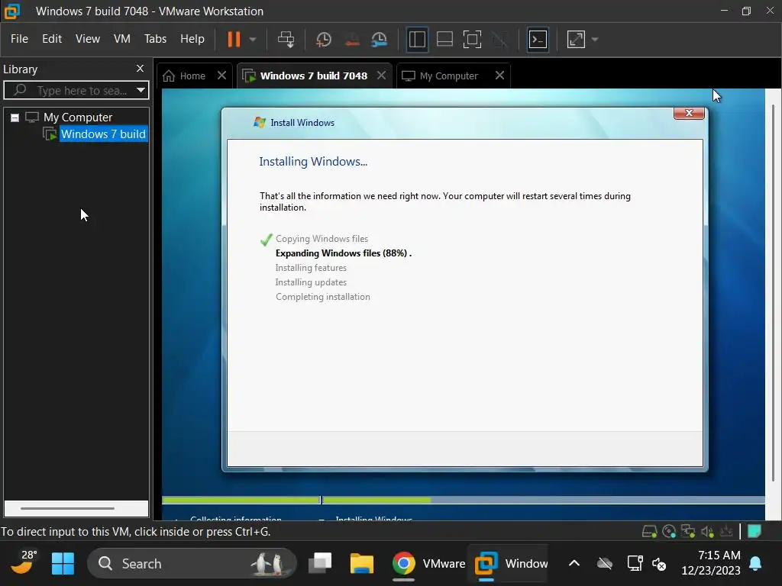Click the library search field
The width and height of the screenshot is (782, 586).
point(74,90)
